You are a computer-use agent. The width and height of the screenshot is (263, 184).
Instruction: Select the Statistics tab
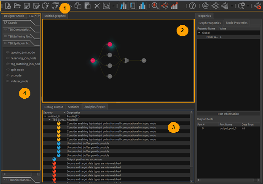pyautogui.click(x=73, y=107)
